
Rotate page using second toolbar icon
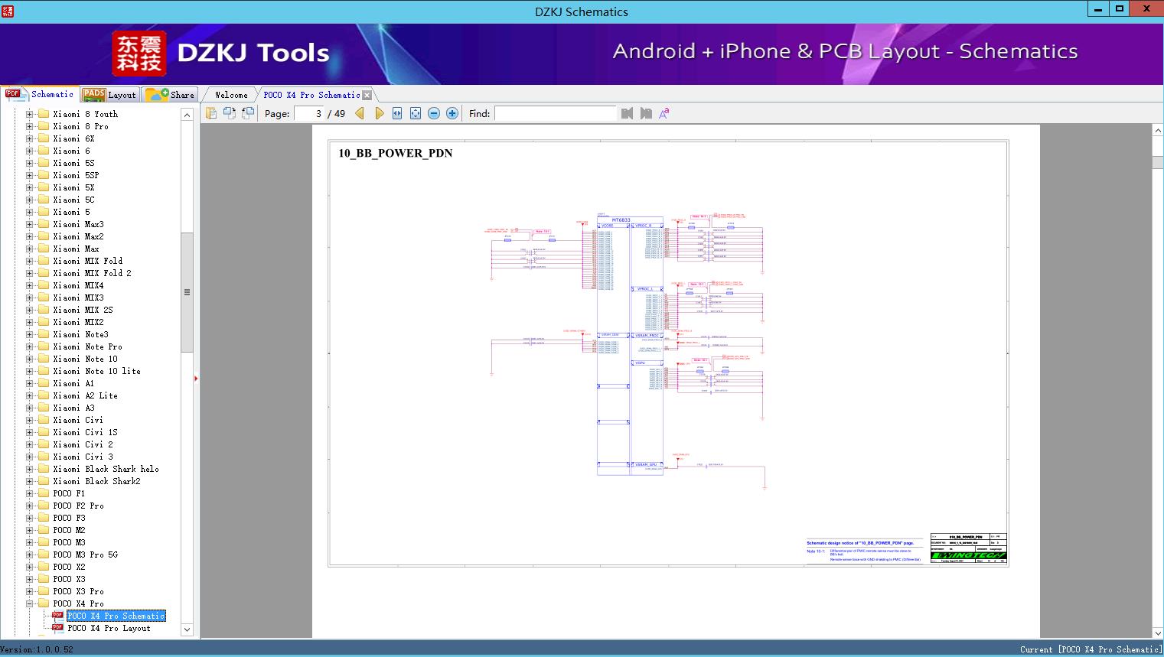click(230, 113)
